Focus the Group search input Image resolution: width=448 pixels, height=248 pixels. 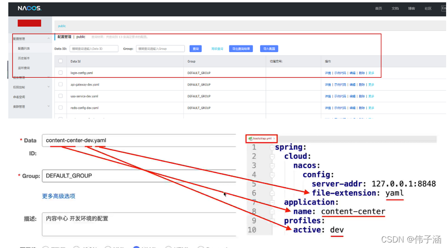click(x=160, y=49)
